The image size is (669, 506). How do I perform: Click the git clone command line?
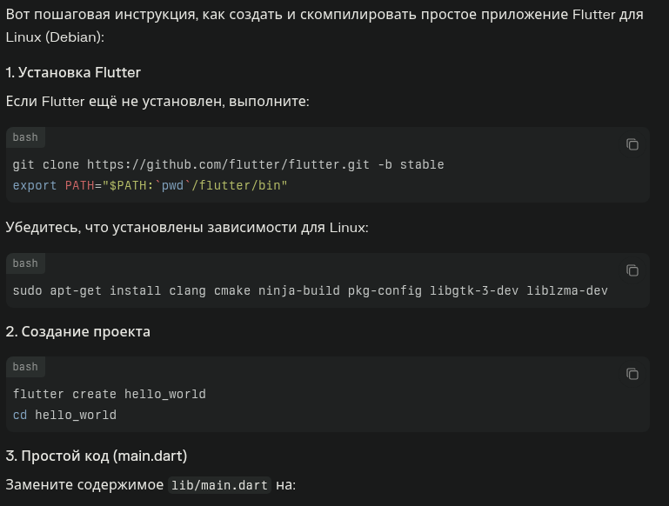[228, 164]
